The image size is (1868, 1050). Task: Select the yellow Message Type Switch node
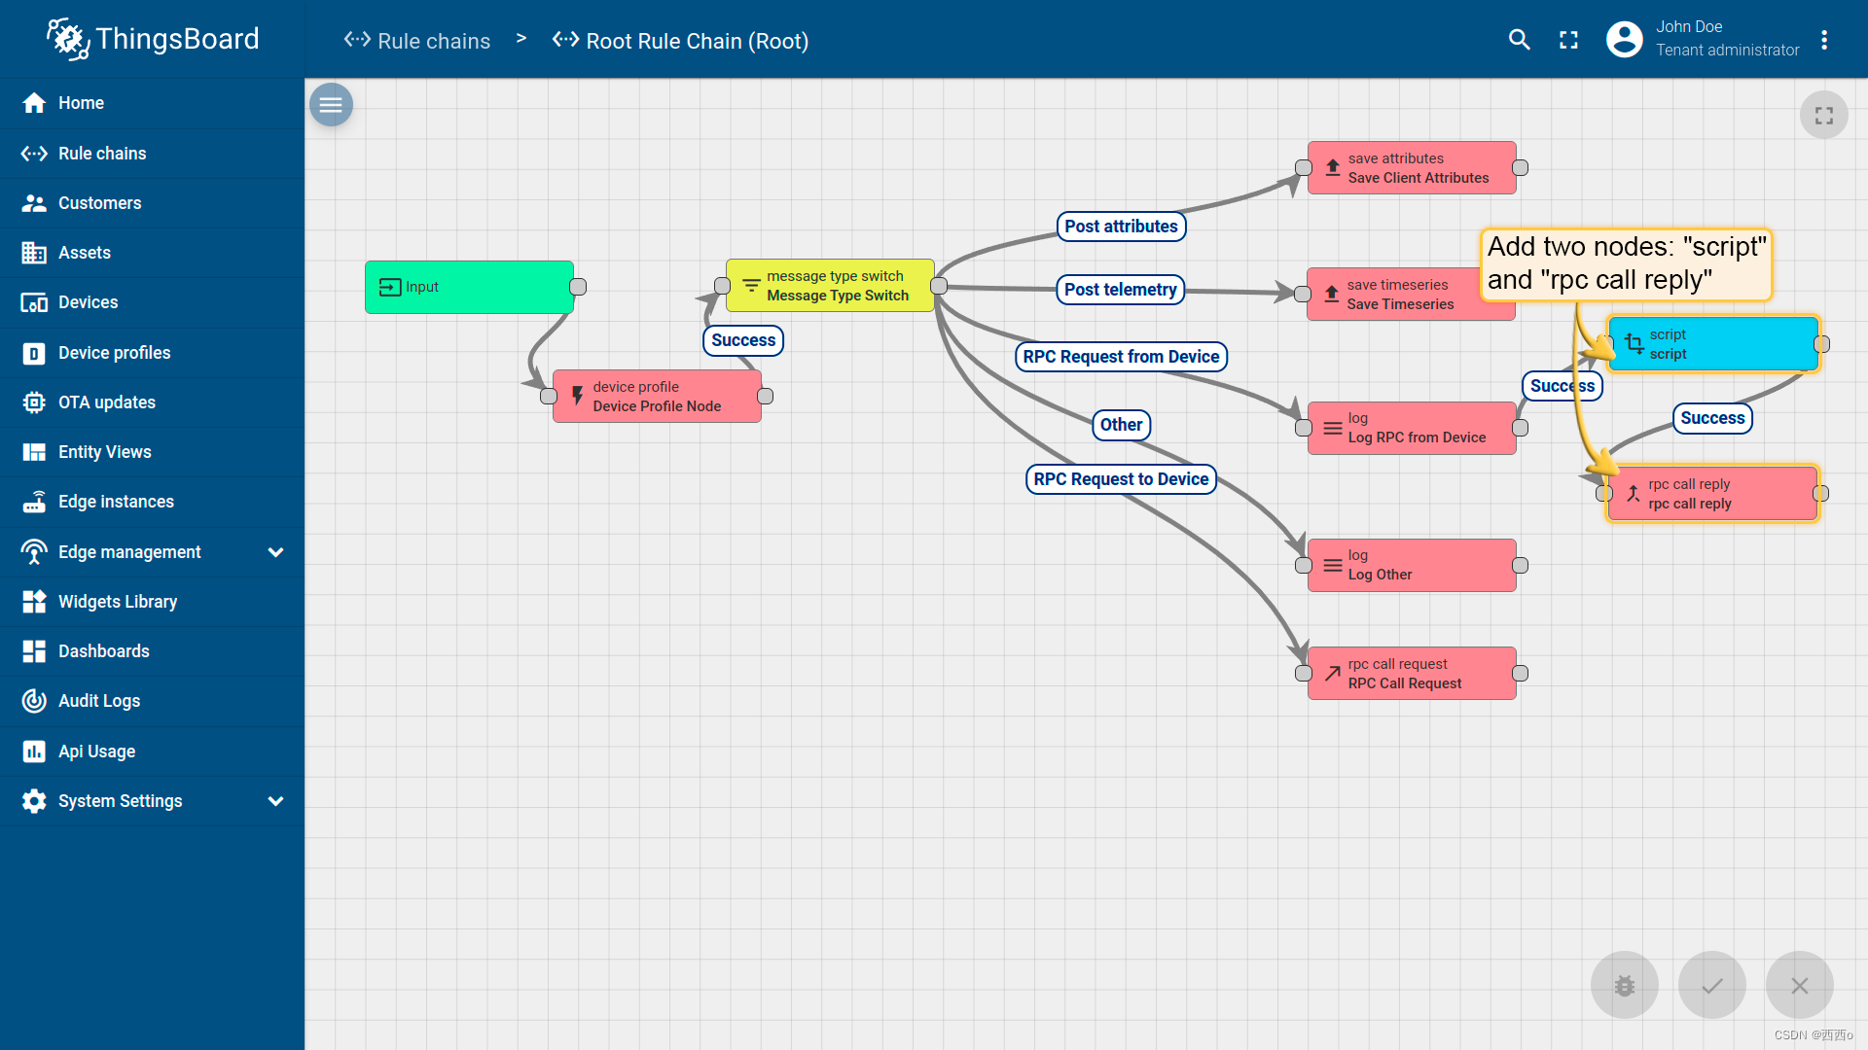[x=830, y=286]
